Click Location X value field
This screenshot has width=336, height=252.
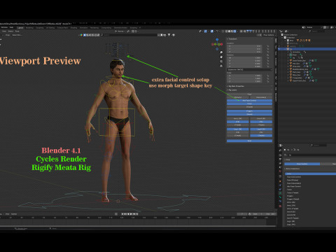click(245, 46)
